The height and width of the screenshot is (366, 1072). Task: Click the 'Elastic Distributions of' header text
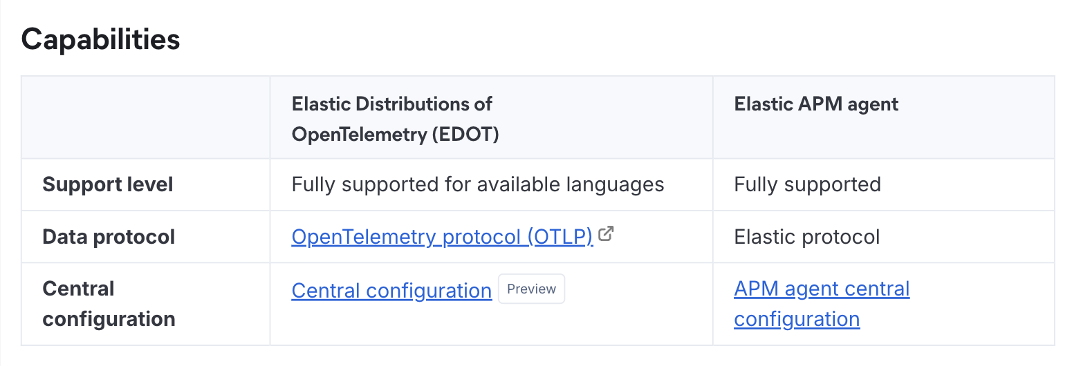point(391,104)
